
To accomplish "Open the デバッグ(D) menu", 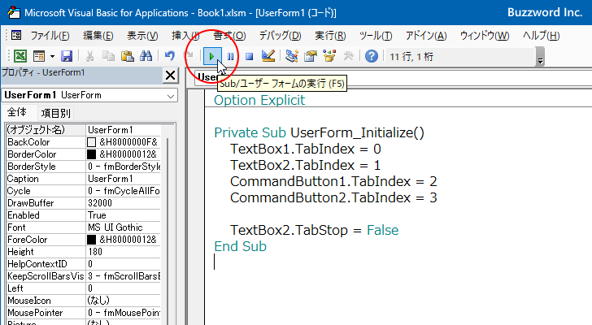I will click(x=280, y=36).
